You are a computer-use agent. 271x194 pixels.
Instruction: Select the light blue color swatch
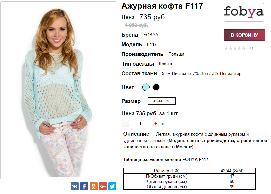(x=146, y=87)
